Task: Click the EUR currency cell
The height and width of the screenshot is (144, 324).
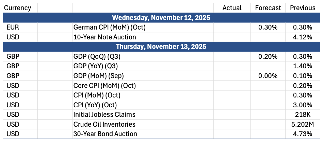Action: tap(12, 28)
